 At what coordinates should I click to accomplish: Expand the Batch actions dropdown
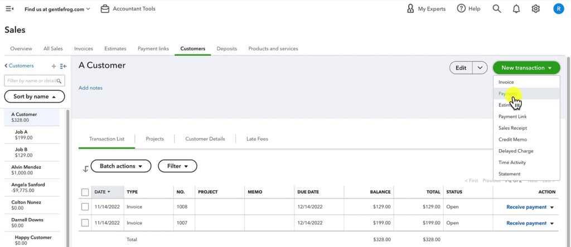[x=120, y=166]
